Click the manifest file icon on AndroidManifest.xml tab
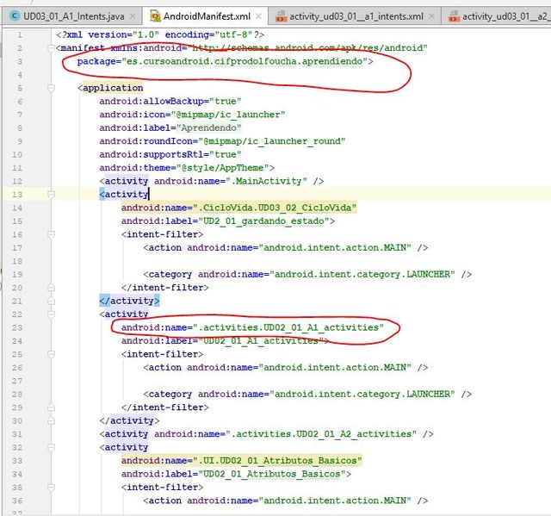The width and height of the screenshot is (551, 516). click(x=155, y=16)
